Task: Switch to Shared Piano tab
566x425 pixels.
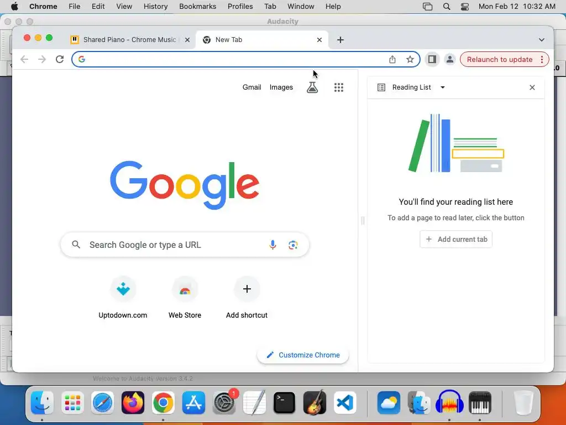Action: point(130,40)
